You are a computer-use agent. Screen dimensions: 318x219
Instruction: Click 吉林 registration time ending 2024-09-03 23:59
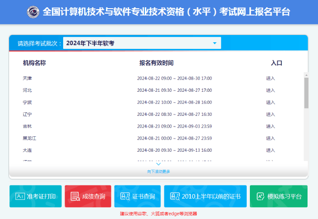point(194,126)
